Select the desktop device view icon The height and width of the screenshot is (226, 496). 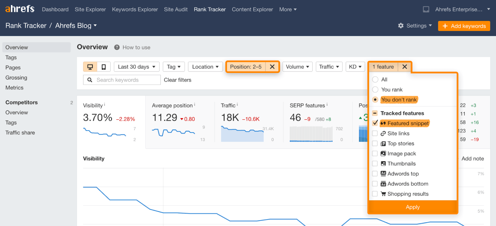[x=90, y=67]
